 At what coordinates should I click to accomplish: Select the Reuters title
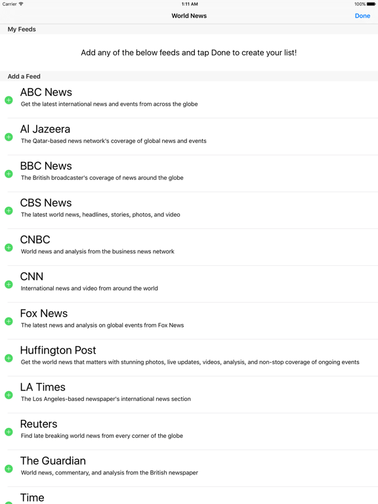click(39, 424)
